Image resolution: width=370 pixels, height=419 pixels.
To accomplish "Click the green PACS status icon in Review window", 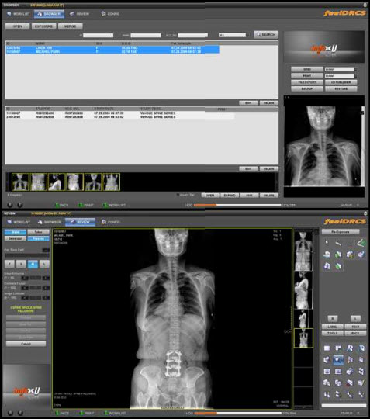I will click(57, 413).
